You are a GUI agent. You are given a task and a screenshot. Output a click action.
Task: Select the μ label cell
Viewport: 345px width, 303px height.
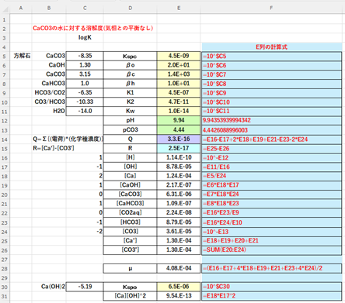pyautogui.click(x=130, y=269)
